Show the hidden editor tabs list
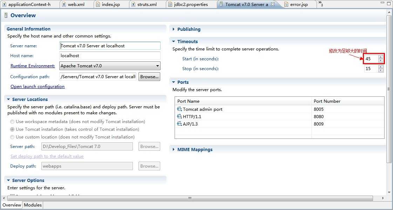Image resolution: width=393 pixels, height=210 pixels. (320, 4)
